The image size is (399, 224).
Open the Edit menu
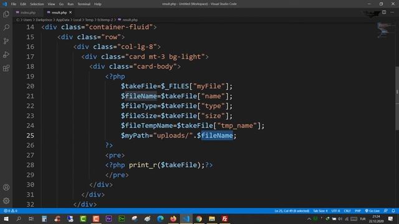(23, 4)
